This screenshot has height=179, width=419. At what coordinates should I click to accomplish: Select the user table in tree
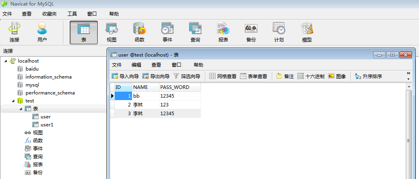click(45, 117)
